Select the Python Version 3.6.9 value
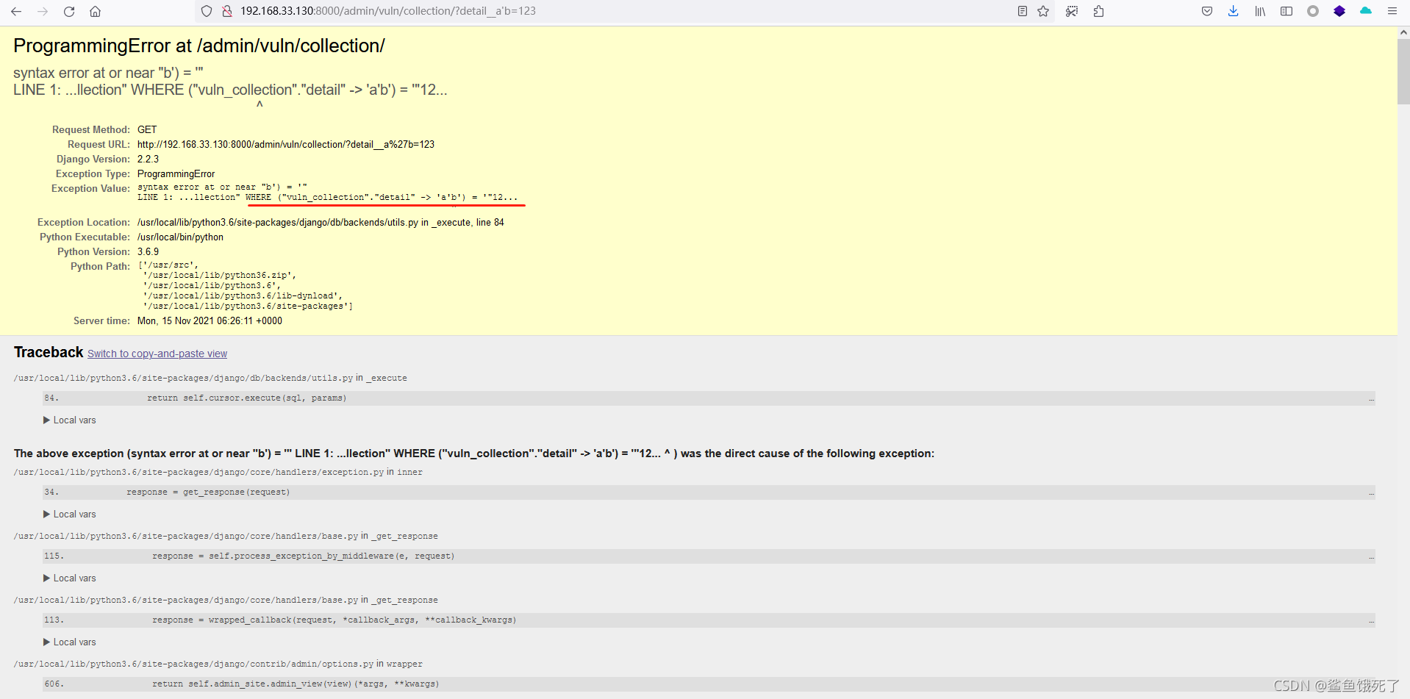The image size is (1410, 699). click(148, 252)
